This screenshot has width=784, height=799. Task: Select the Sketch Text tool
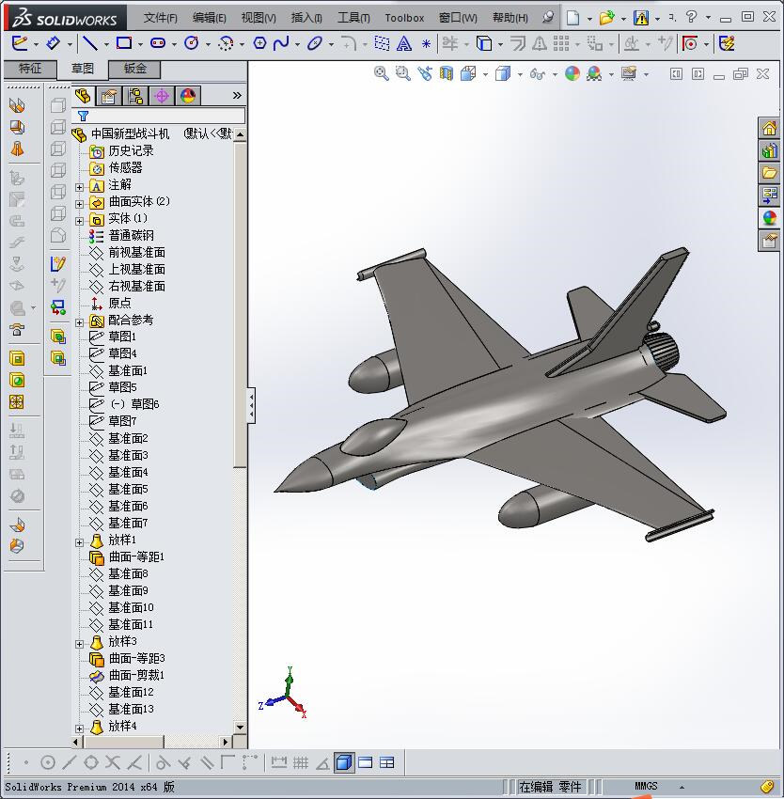(x=404, y=44)
